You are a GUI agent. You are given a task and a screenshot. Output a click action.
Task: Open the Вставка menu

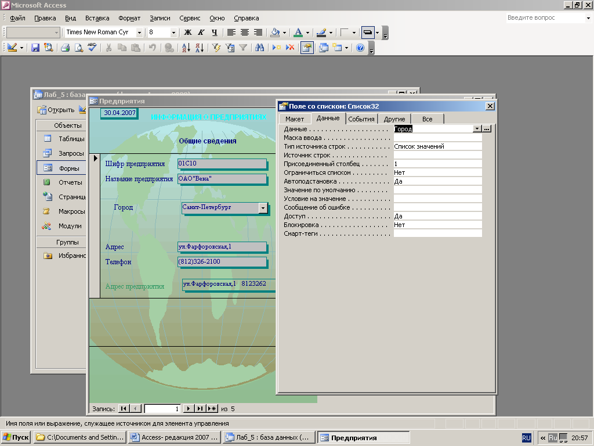tap(97, 18)
